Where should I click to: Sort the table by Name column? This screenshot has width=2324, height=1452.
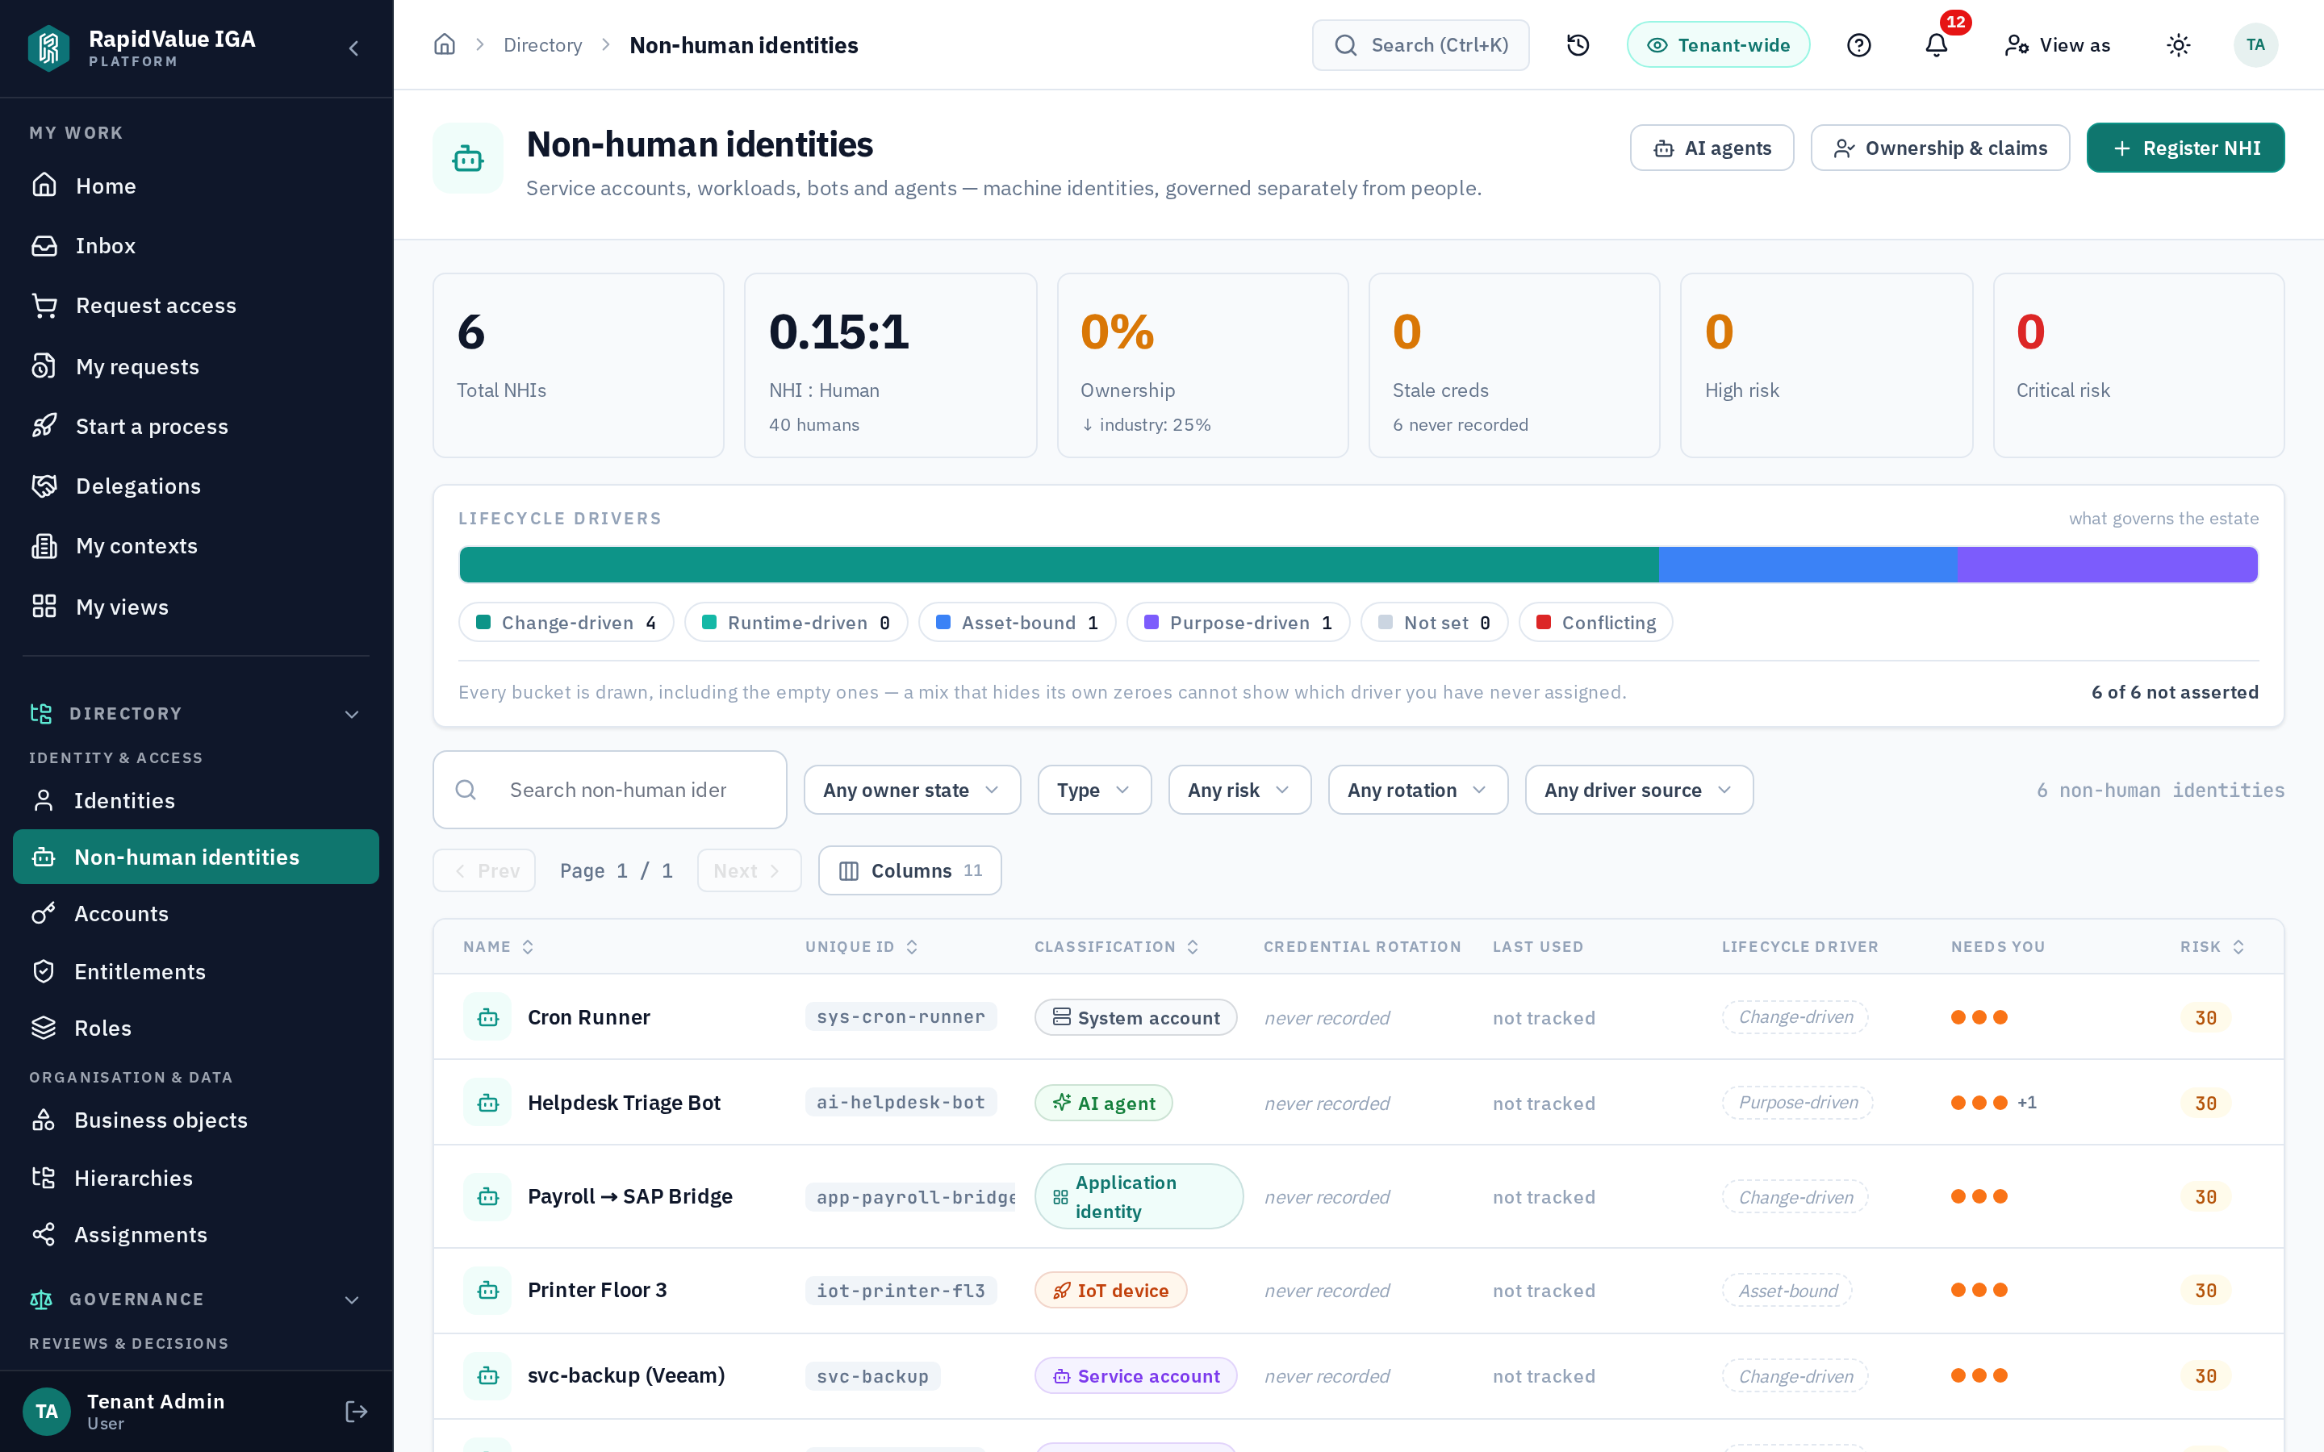[499, 947]
